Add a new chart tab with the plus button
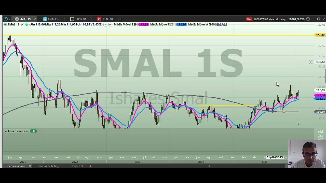Image resolution: width=326 pixels, height=183 pixels. click(x=121, y=19)
